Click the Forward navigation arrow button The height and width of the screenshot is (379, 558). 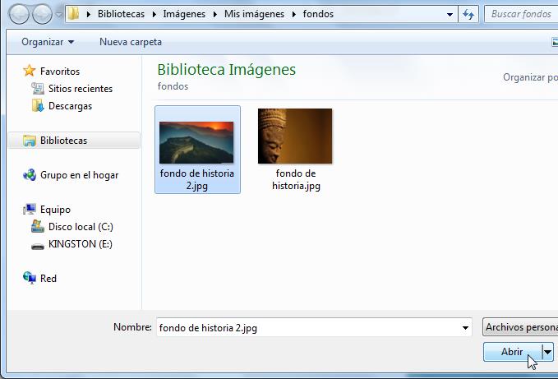pos(41,14)
